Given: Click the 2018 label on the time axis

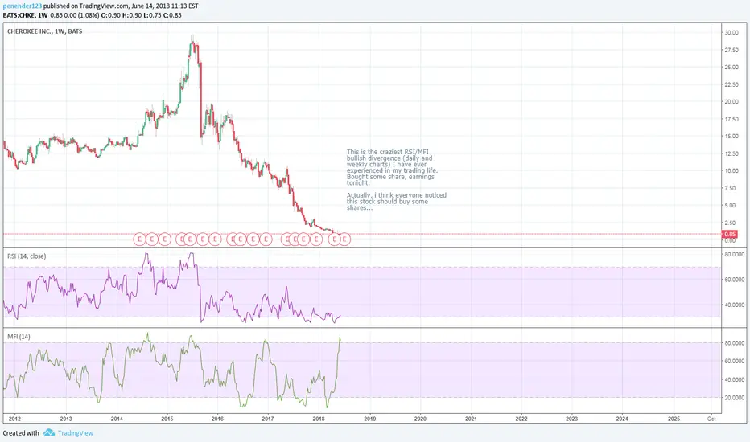Looking at the screenshot, I should (319, 419).
